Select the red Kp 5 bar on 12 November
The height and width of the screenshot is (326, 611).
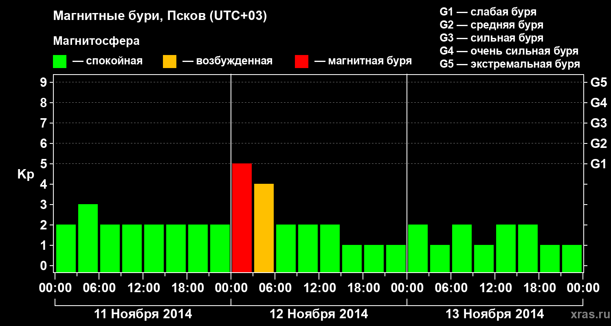(242, 218)
